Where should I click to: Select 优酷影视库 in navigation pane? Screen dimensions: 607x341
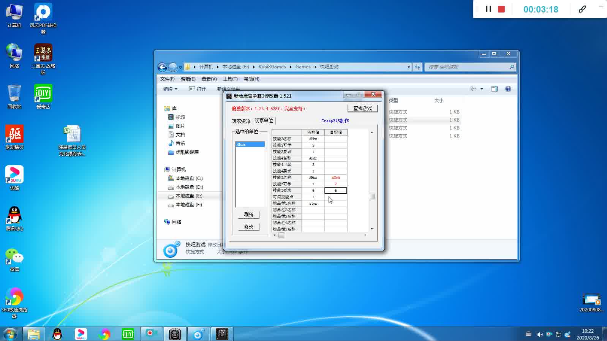[x=183, y=152]
